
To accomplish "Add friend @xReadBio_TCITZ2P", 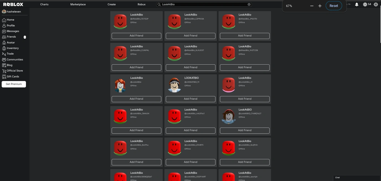I will (x=136, y=36).
